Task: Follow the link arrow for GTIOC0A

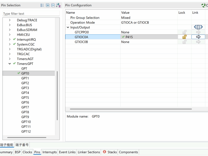Action: (x=198, y=37)
